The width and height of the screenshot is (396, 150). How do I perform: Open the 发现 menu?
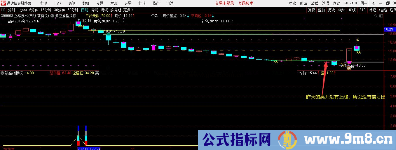tap(114, 3)
